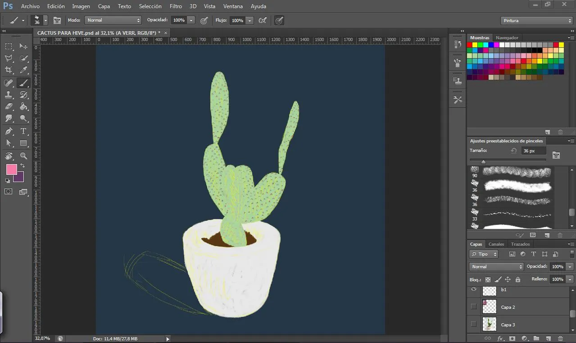Change screen mode
This screenshot has height=343, width=576.
coord(24,192)
